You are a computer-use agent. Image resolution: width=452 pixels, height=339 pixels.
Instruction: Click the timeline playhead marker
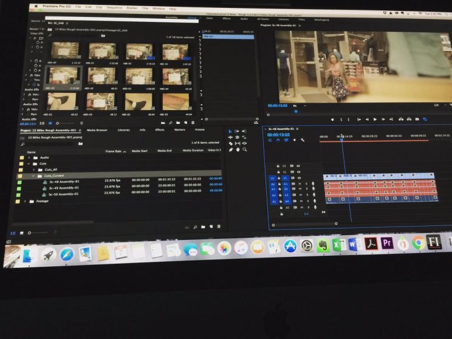341,140
